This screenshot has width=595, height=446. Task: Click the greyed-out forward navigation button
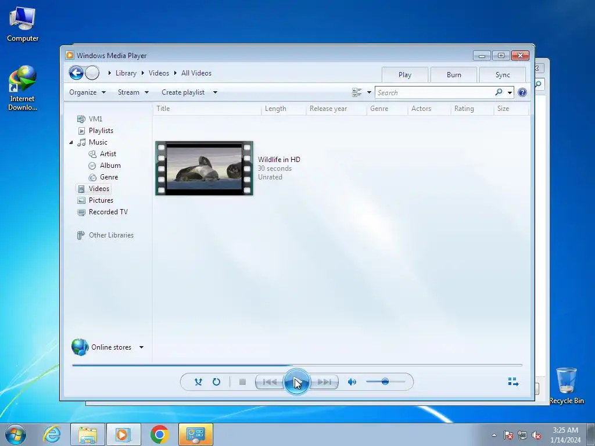click(x=92, y=73)
